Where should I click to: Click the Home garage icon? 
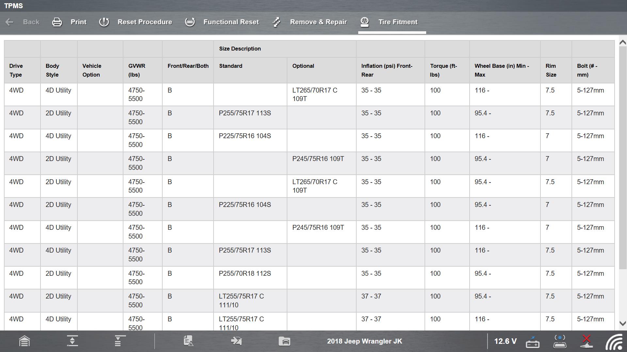24,341
